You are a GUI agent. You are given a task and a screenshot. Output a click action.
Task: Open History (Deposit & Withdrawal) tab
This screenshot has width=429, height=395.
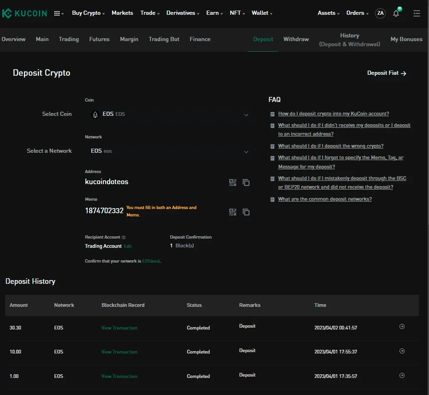[x=349, y=40]
